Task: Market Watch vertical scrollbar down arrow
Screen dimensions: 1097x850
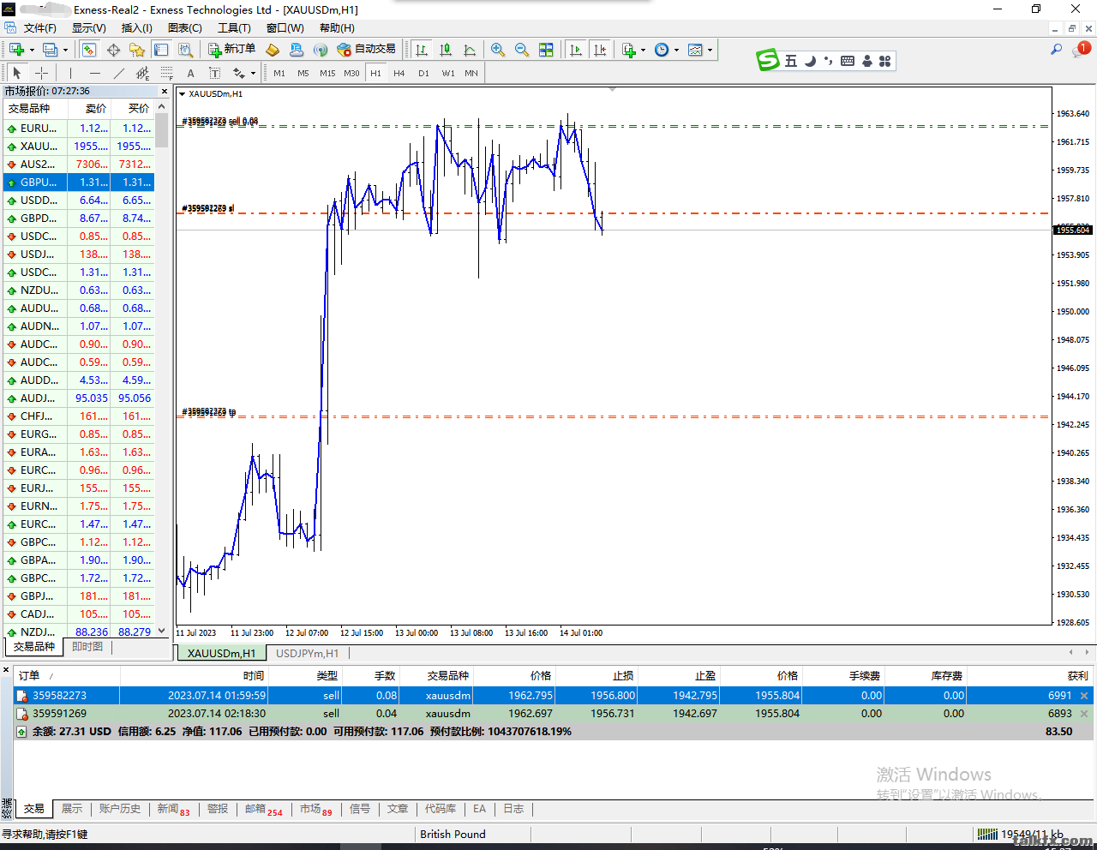Action: [162, 631]
